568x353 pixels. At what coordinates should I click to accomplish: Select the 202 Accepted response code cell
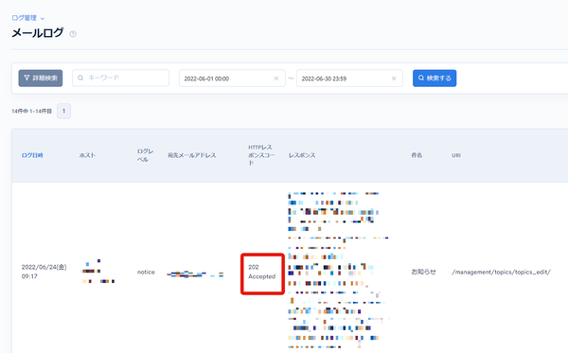[x=262, y=272]
